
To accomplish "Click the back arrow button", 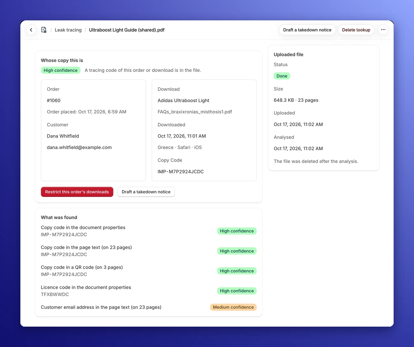I will point(31,30).
